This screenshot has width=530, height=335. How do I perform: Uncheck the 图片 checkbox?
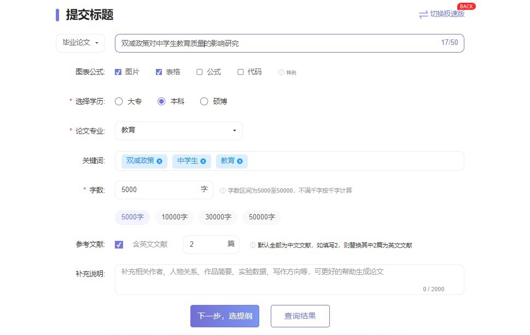(118, 72)
